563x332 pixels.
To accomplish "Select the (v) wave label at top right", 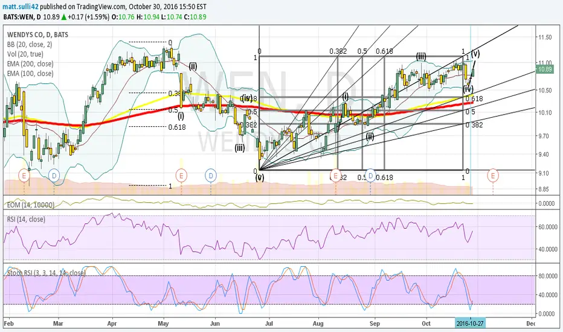I will click(x=476, y=54).
